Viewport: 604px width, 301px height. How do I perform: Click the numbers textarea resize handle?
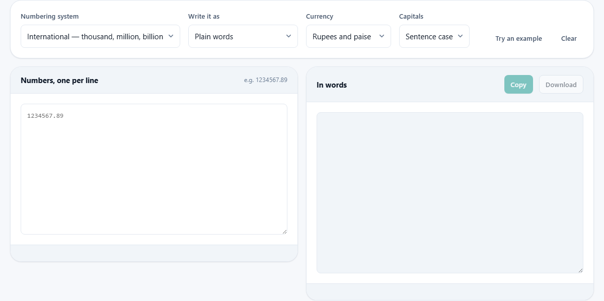point(284,232)
